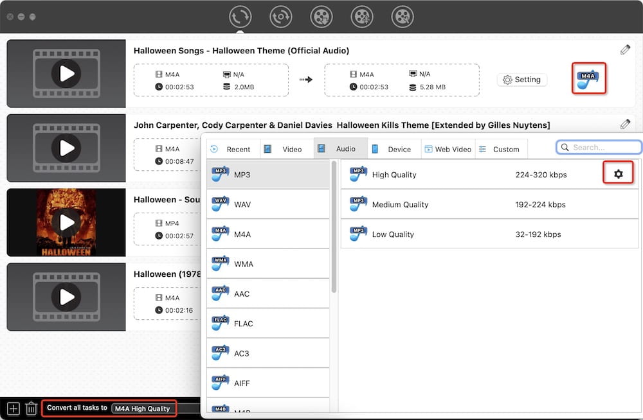Expand the Convert all tasks to dropdown
This screenshot has width=643, height=420.
[142, 408]
